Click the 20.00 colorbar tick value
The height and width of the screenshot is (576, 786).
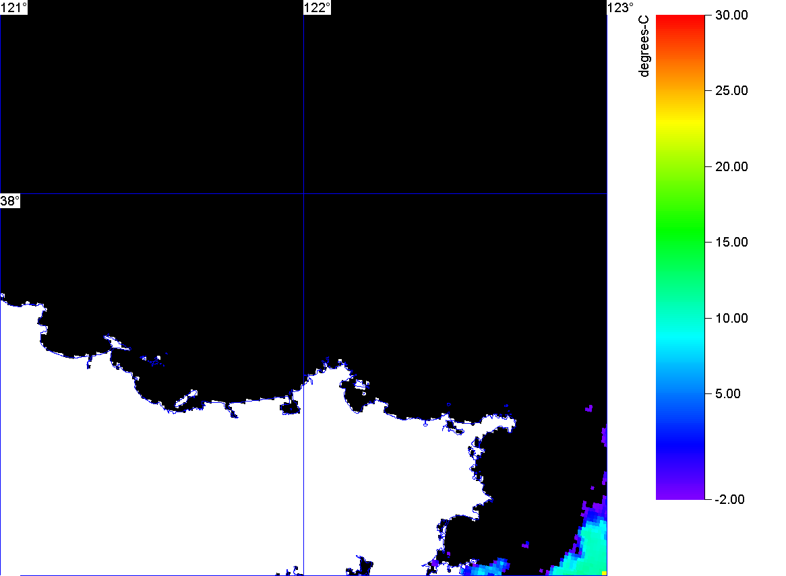731,166
